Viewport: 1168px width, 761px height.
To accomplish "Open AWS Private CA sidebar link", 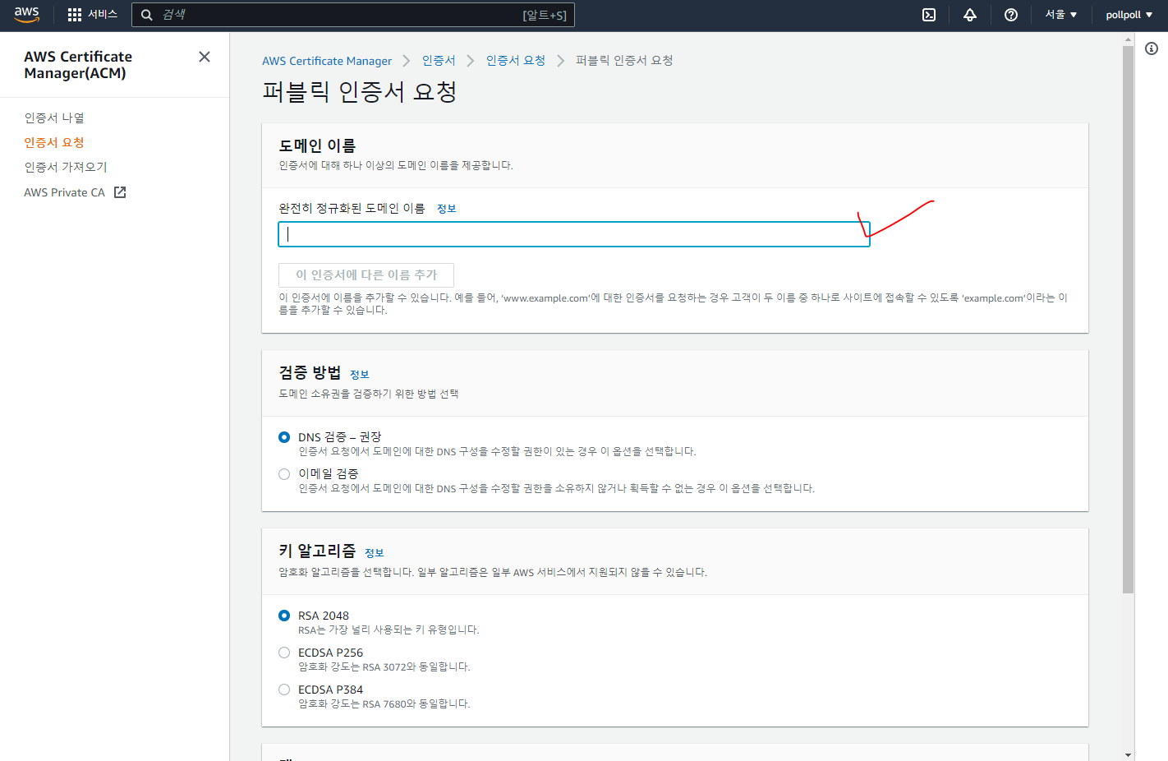I will (65, 192).
